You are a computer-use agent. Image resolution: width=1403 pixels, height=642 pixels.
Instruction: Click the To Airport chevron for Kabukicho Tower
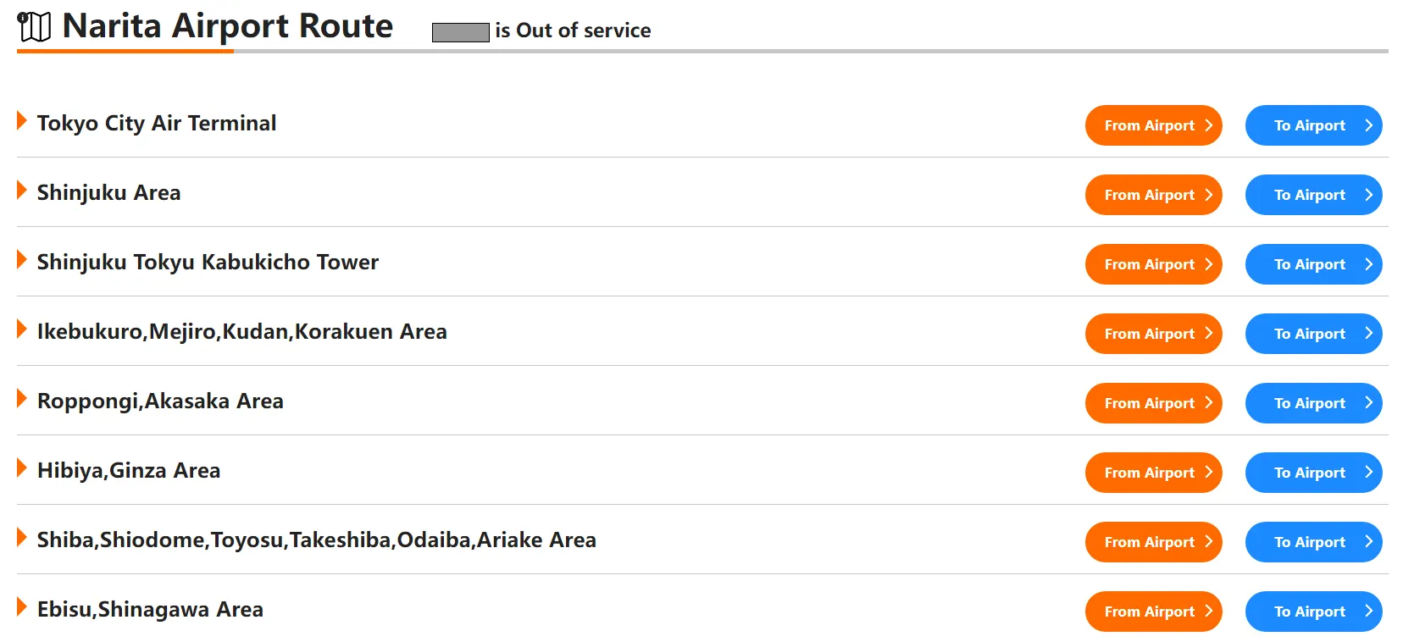1368,264
